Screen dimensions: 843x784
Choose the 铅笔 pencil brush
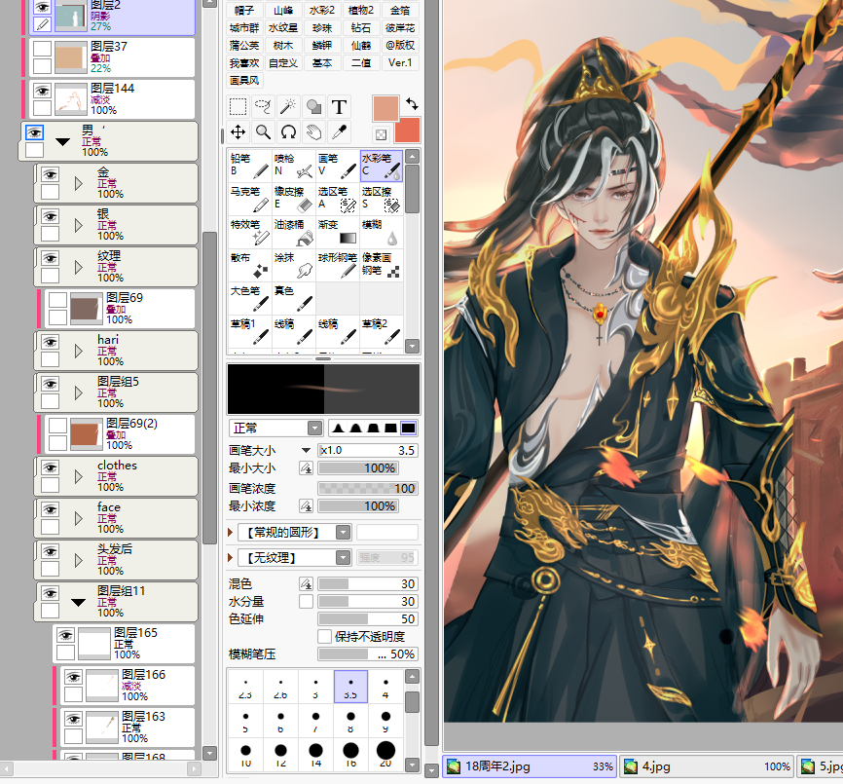(250, 166)
